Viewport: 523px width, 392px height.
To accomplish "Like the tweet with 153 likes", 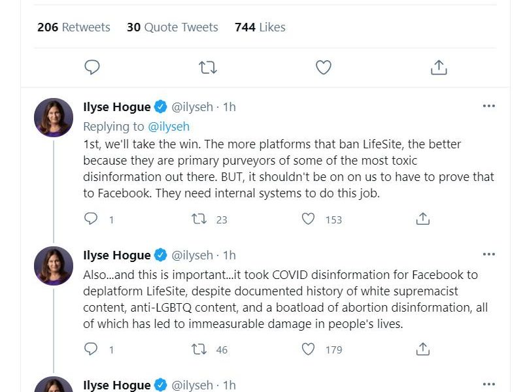I will [309, 220].
